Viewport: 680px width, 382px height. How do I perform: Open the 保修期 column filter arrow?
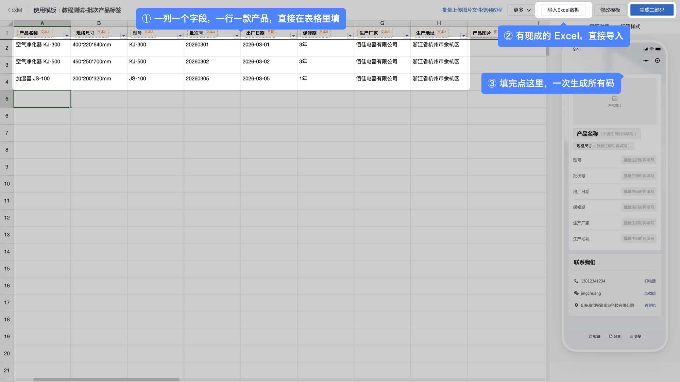pos(350,36)
